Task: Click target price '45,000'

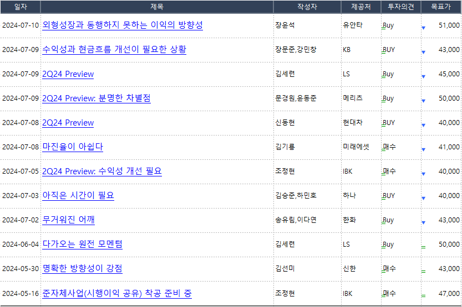Action: (x=449, y=74)
